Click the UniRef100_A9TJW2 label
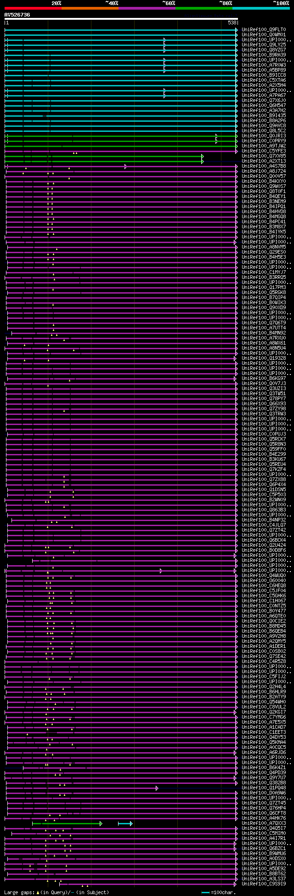 point(264,146)
